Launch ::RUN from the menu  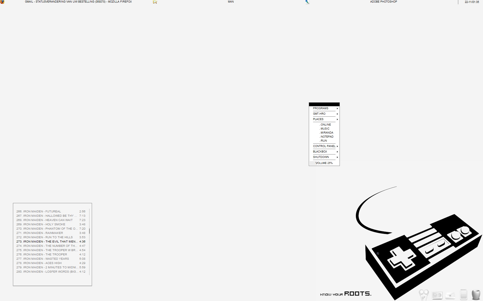[323, 141]
